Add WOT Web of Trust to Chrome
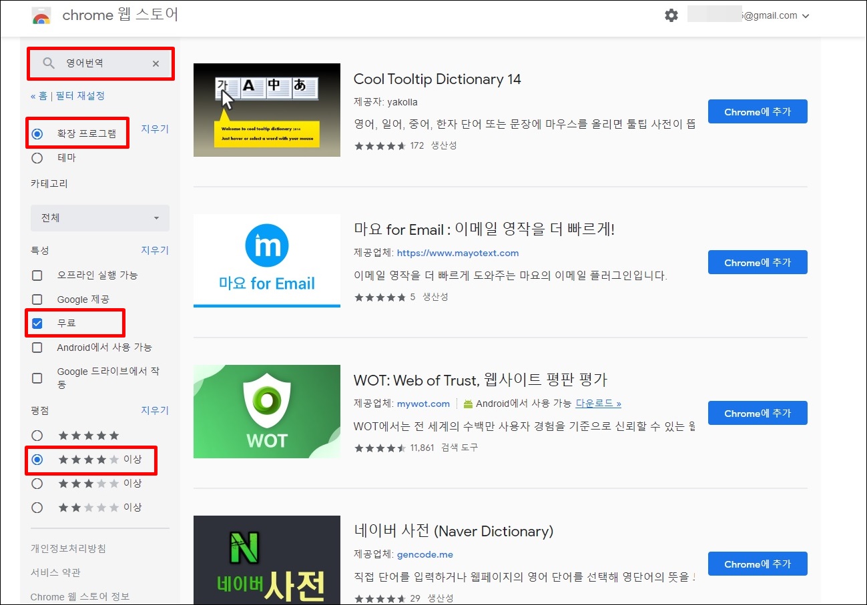The image size is (867, 605). pyautogui.click(x=758, y=413)
